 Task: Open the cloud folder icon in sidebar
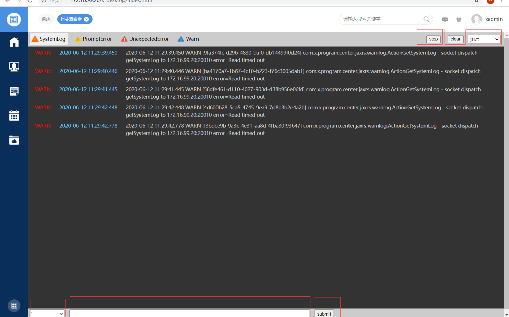[14, 140]
